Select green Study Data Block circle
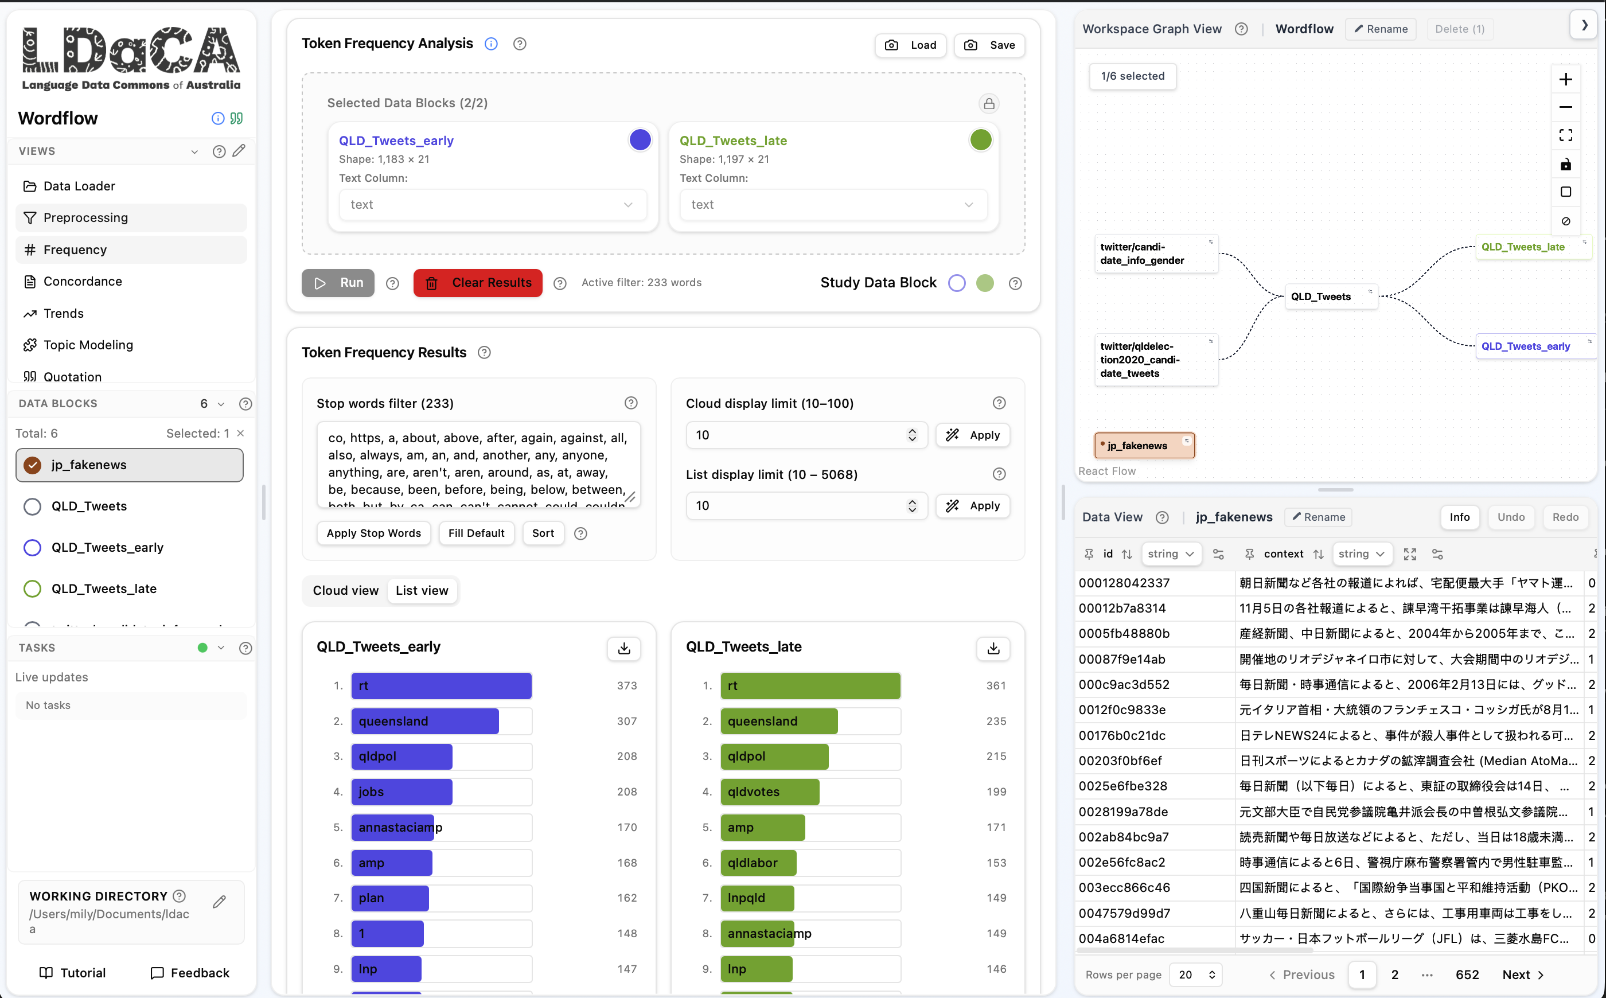The width and height of the screenshot is (1606, 998). (984, 283)
